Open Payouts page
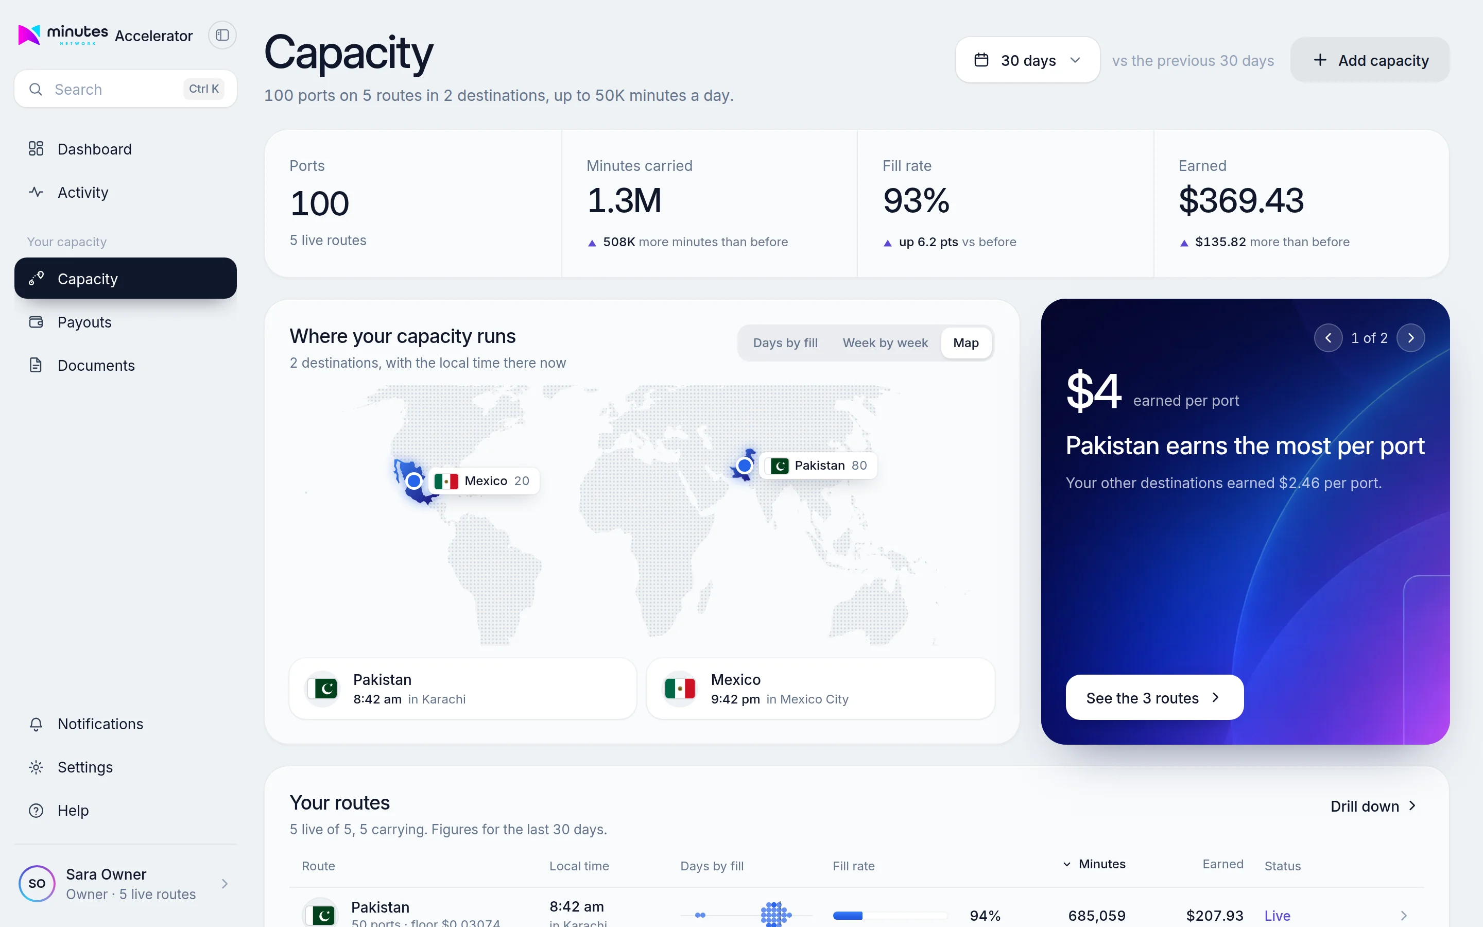The image size is (1483, 927). 126,322
